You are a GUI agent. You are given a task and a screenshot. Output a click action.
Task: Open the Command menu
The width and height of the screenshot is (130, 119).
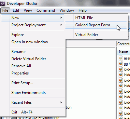pyautogui.click(x=46, y=10)
